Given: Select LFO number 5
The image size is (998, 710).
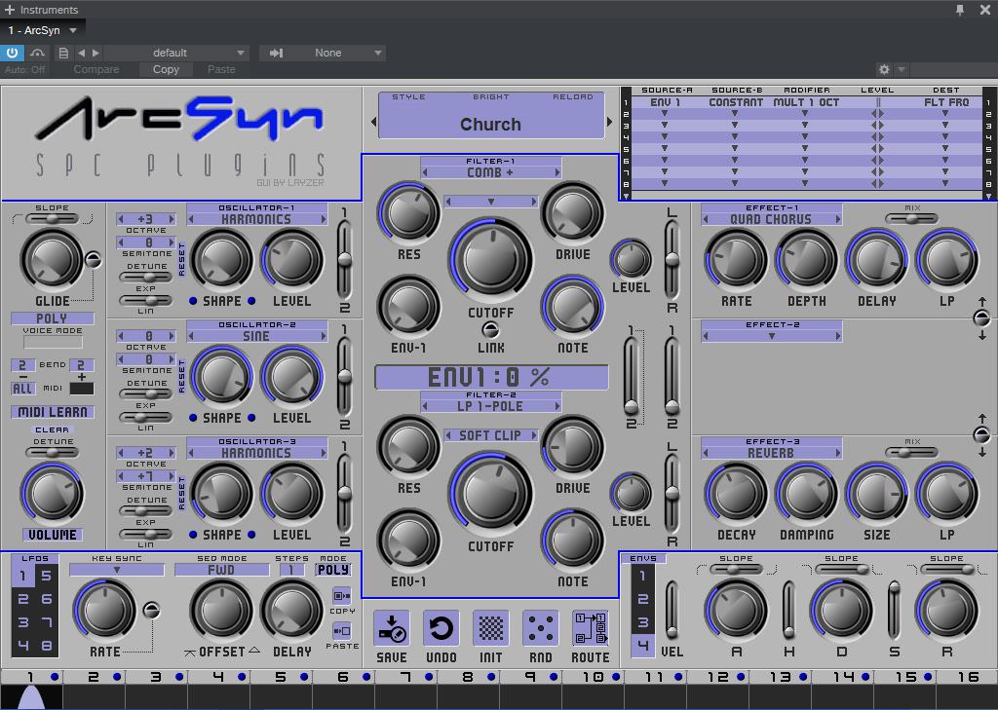Looking at the screenshot, I should (x=47, y=576).
